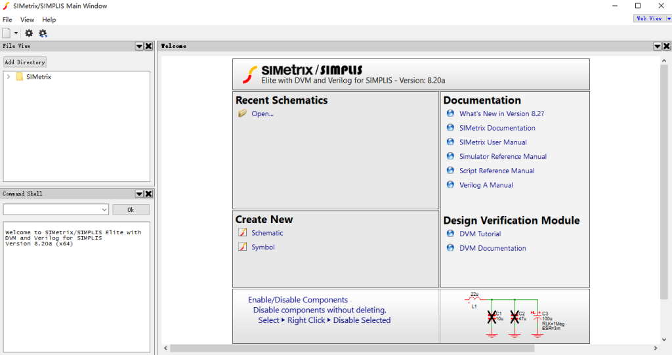The image size is (672, 355).
Task: Click the new document toolbar icon
Action: (7, 33)
